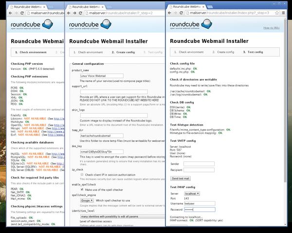This screenshot has height=233, width=292.
Task: Open the OpenSSL help link
Action: (x=59, y=125)
